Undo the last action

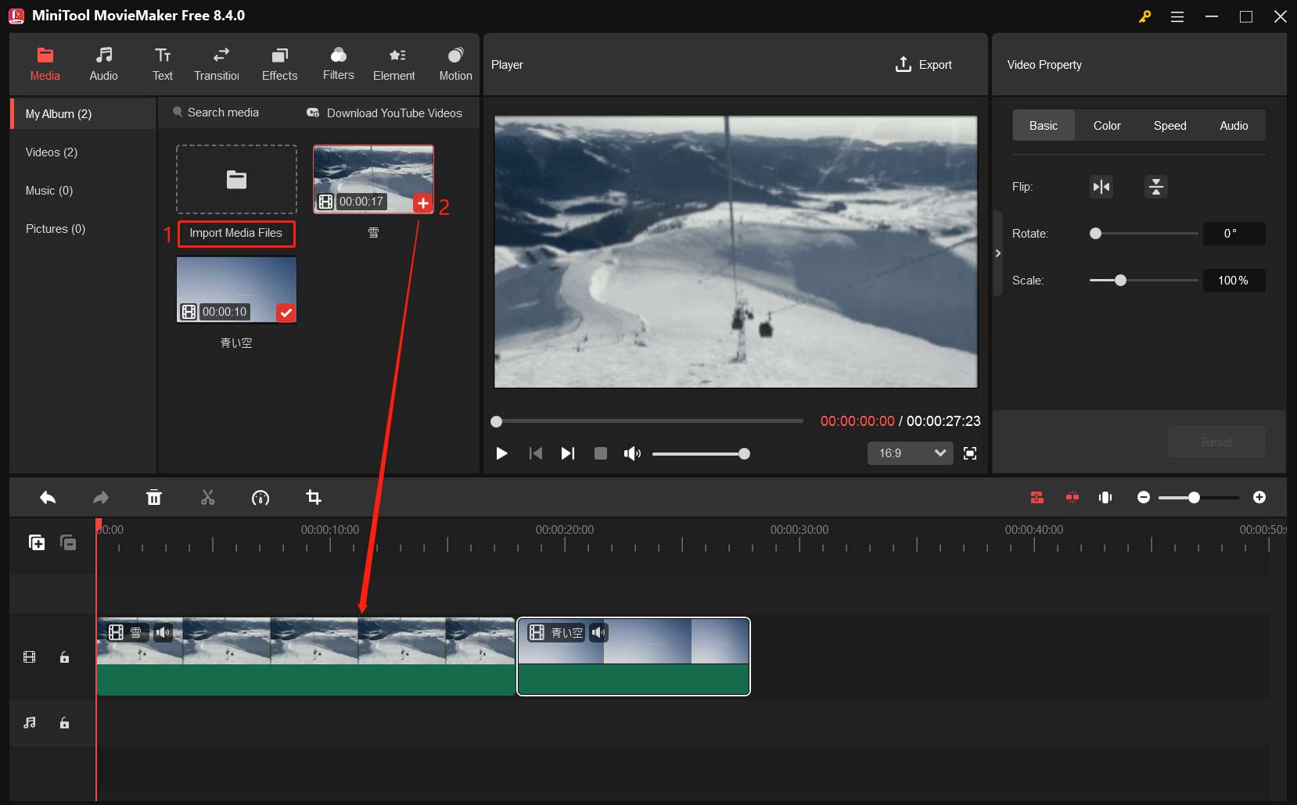coord(47,498)
